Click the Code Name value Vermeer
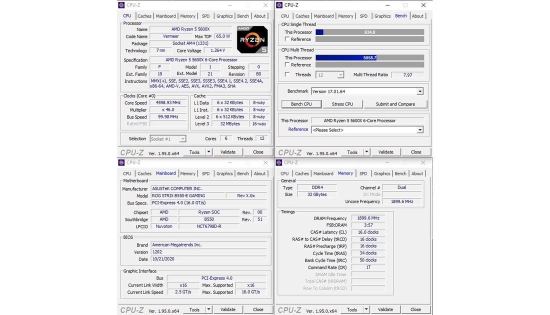Image resolution: width=550 pixels, height=315 pixels. 171,36
